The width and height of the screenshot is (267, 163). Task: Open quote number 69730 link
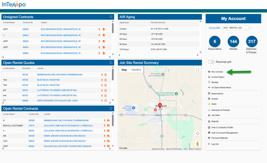25,75
